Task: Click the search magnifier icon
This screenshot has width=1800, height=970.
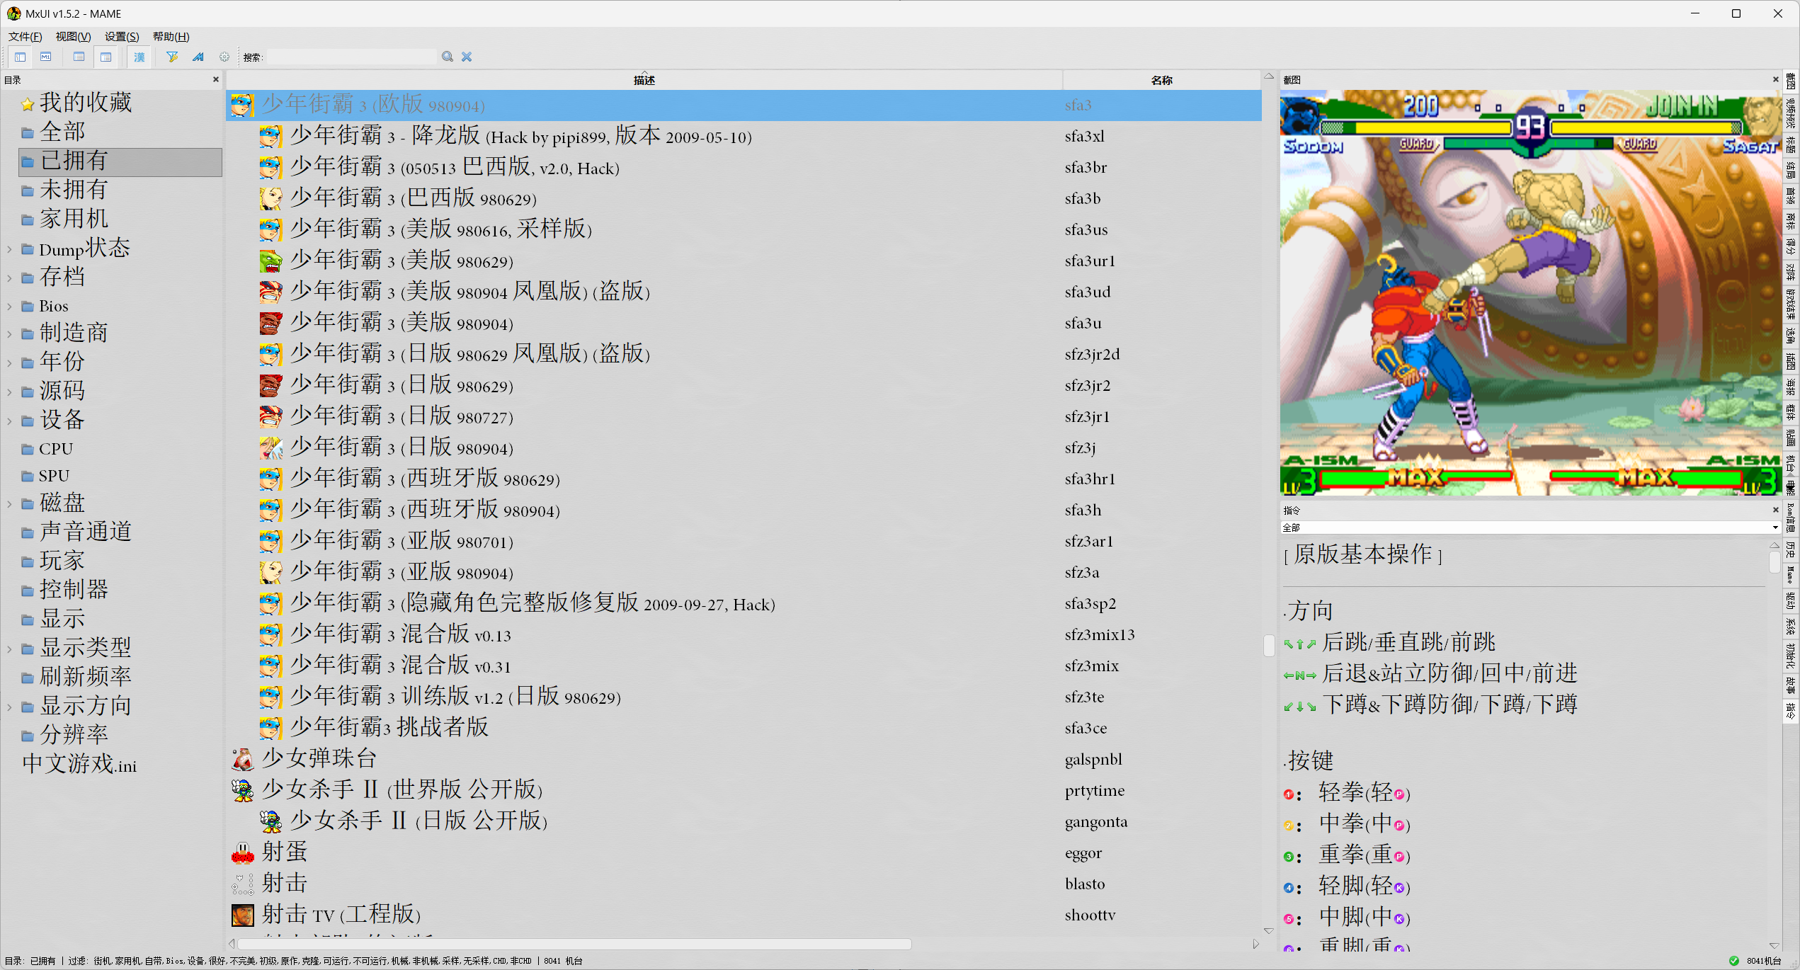Action: point(447,57)
